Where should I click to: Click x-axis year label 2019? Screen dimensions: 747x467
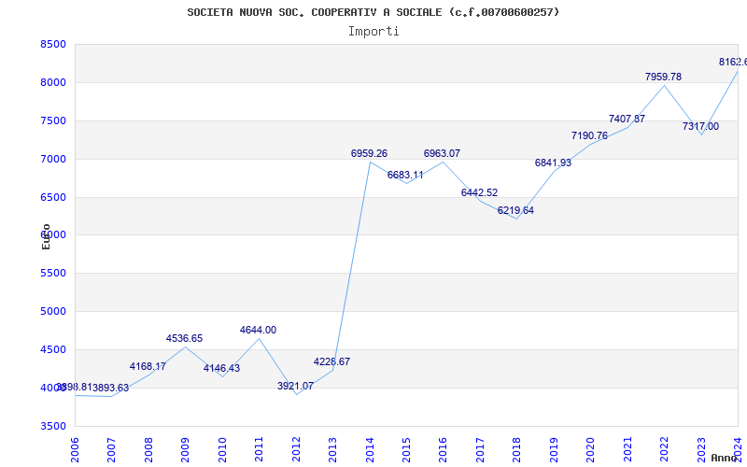click(x=554, y=449)
